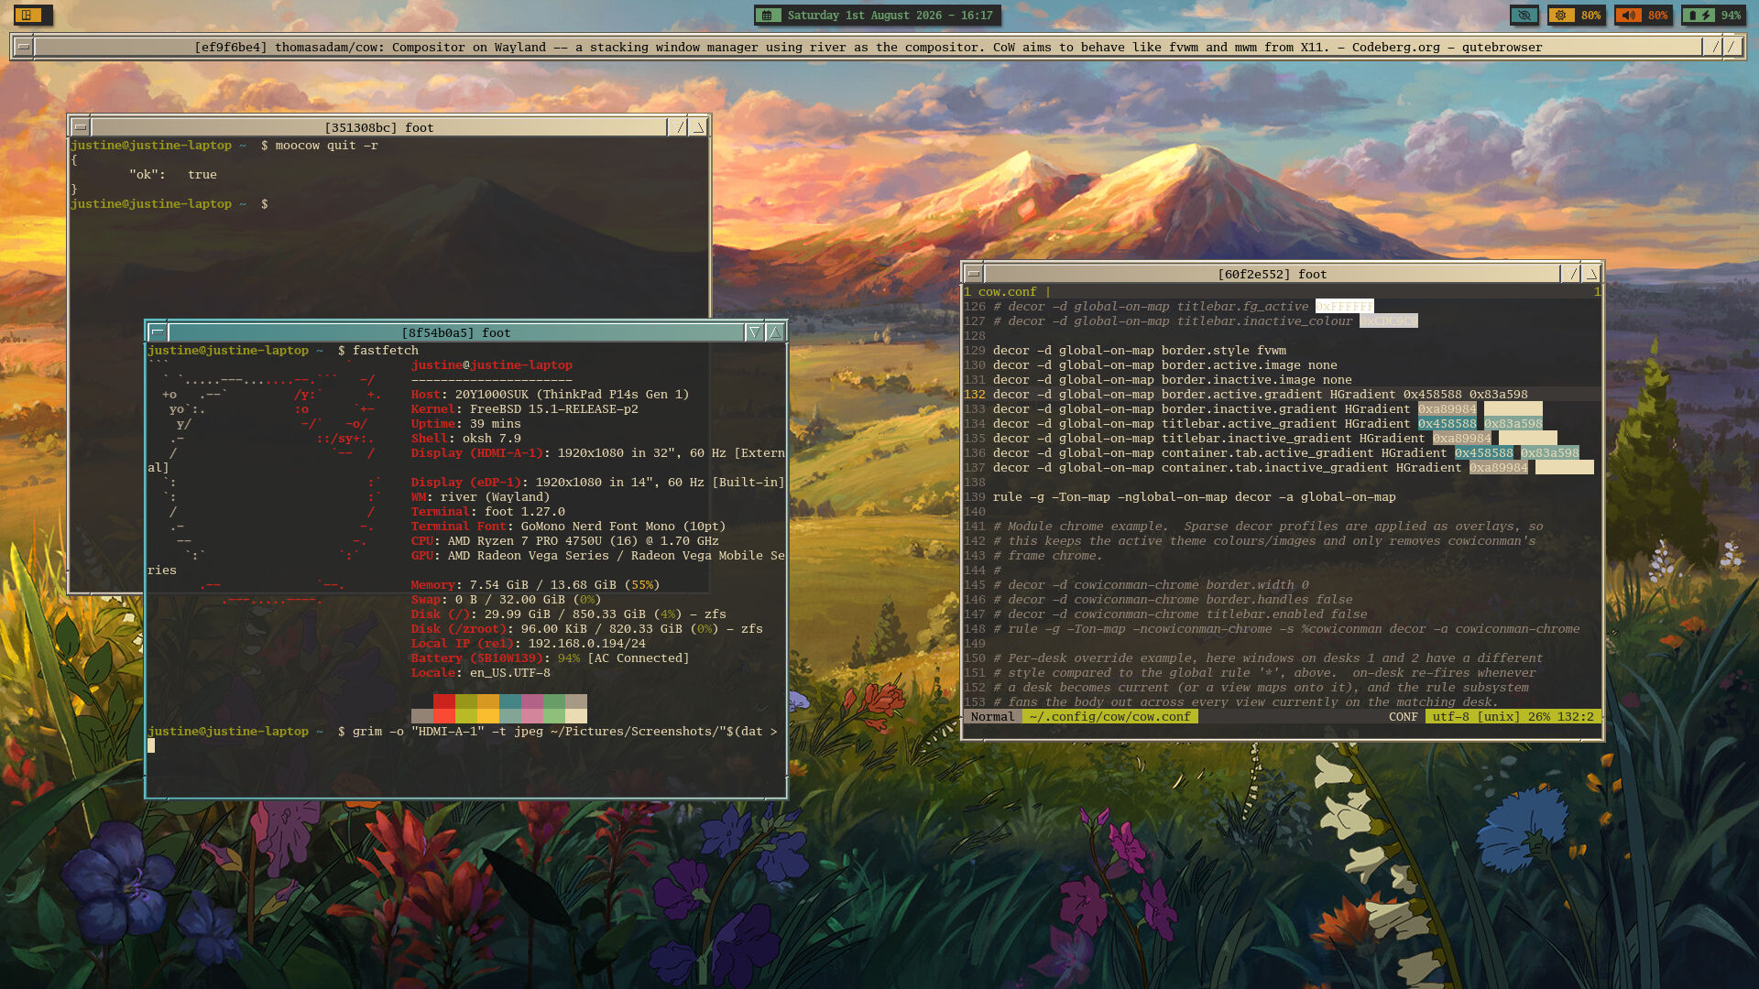Click the brightness gear icon
The image size is (1759, 989).
[x=1562, y=16]
